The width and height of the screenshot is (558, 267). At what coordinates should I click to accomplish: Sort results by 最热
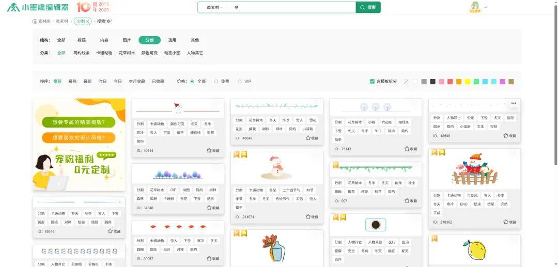click(x=72, y=82)
